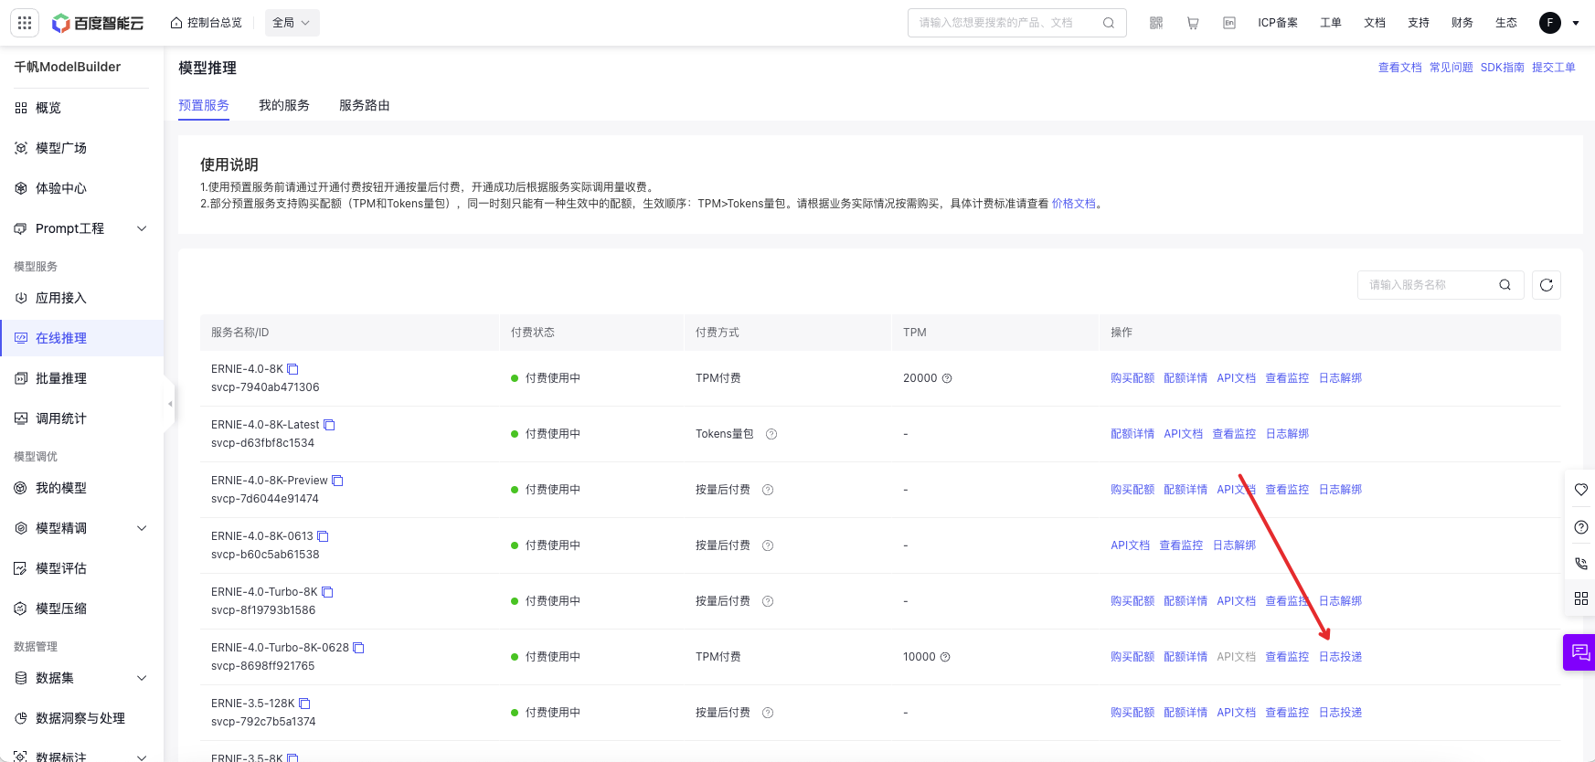Viewport: 1595px width, 762px height.
Task: Open the user avatar F
Action: 1550,23
